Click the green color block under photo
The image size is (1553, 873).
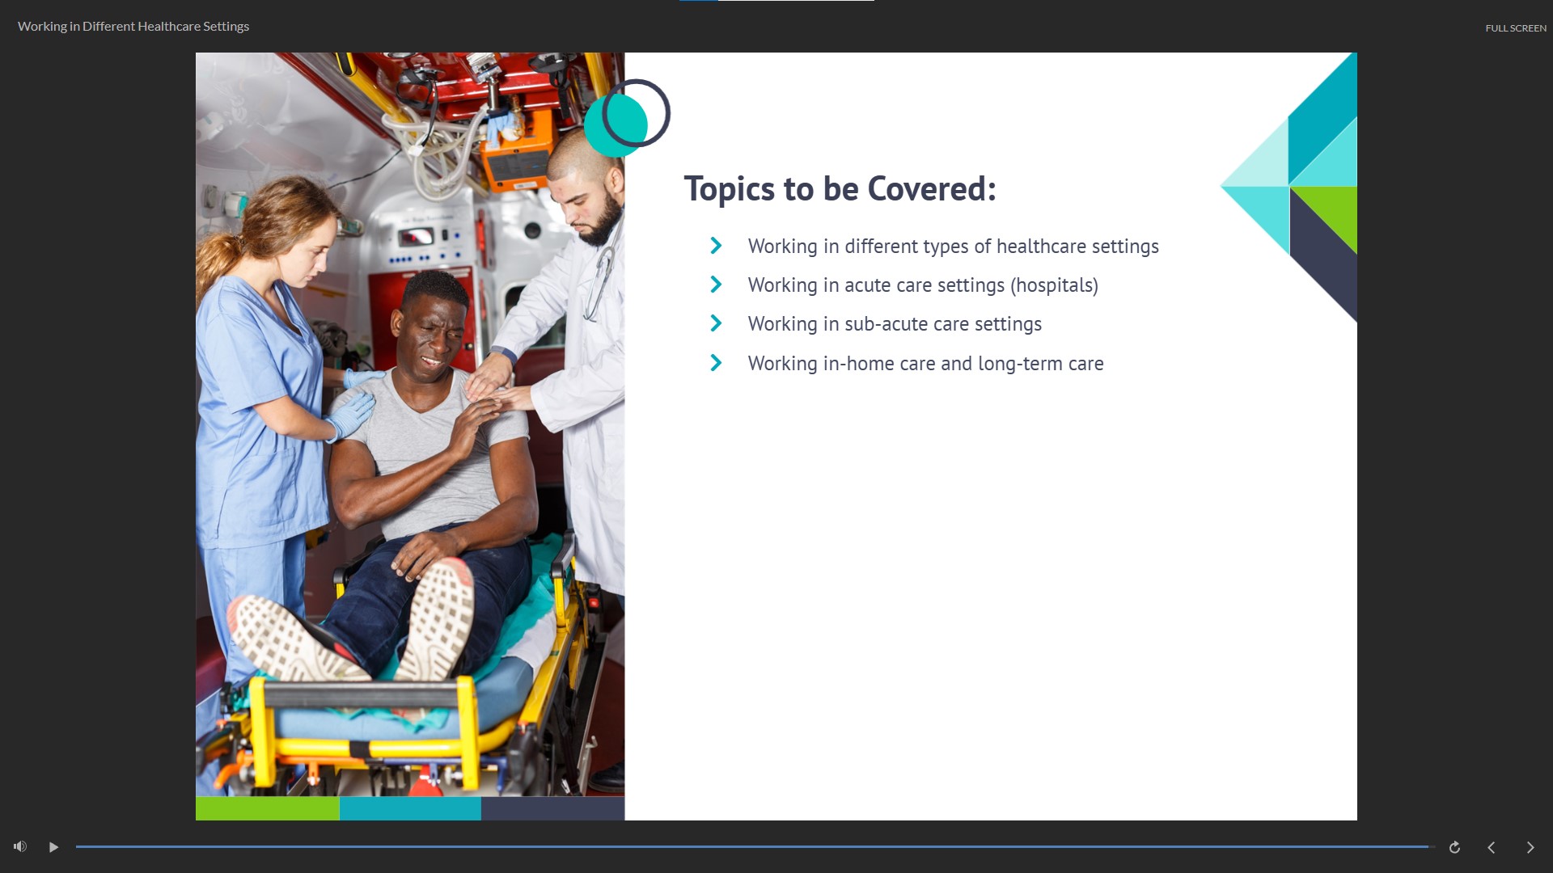[x=267, y=808]
